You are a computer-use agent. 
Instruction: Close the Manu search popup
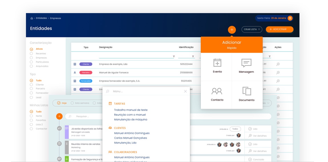[185, 91]
